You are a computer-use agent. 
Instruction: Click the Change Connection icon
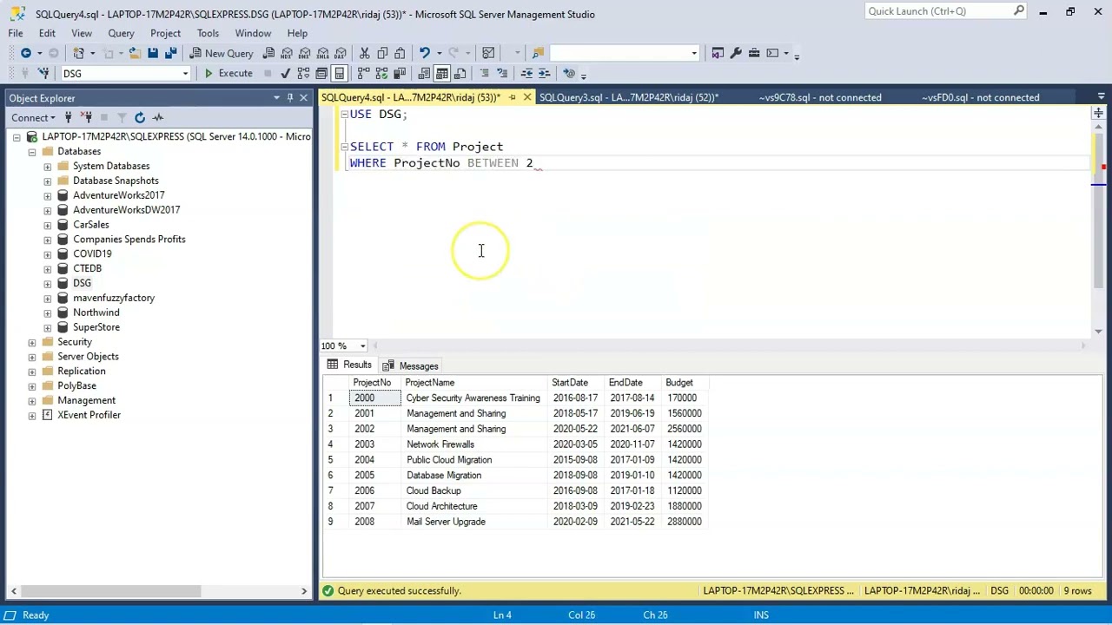(43, 74)
